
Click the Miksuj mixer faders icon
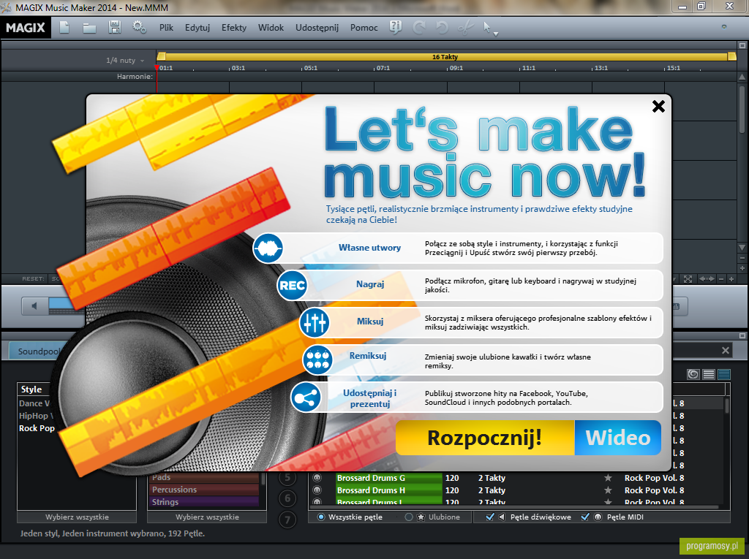[315, 323]
